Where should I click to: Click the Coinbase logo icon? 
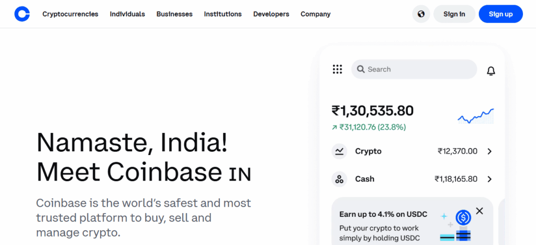22,14
